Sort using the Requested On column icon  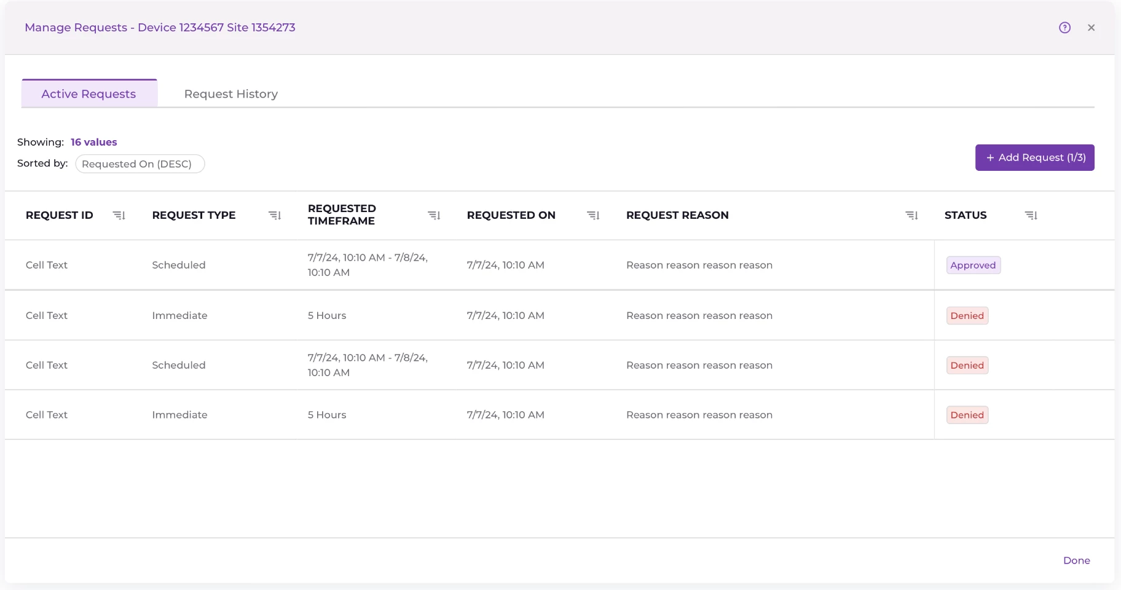click(593, 215)
